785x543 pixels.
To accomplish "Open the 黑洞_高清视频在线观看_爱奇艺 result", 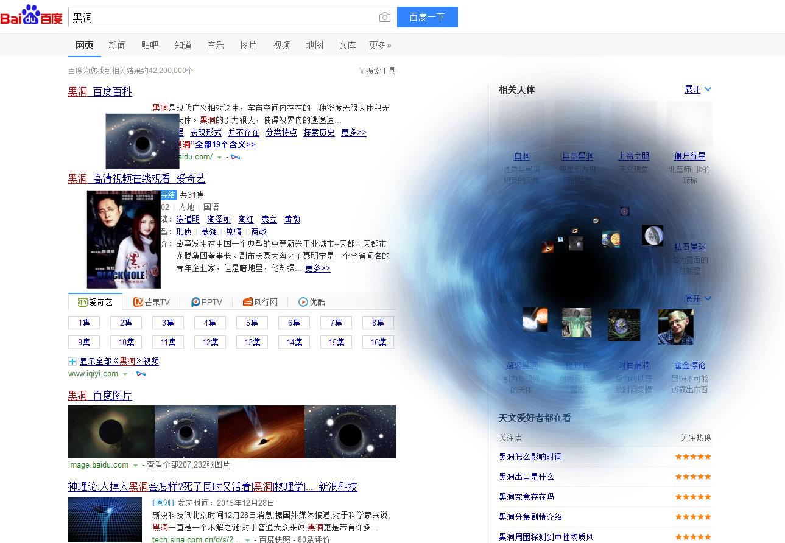I will click(137, 179).
